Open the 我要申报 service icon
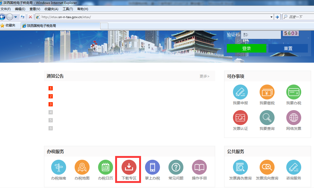314x188 pixels. point(240,92)
